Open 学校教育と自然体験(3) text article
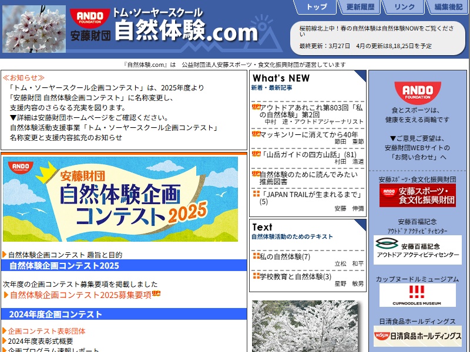 point(296,276)
